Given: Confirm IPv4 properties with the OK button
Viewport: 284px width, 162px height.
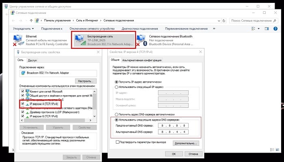Looking at the screenshot, I should [x=174, y=154].
